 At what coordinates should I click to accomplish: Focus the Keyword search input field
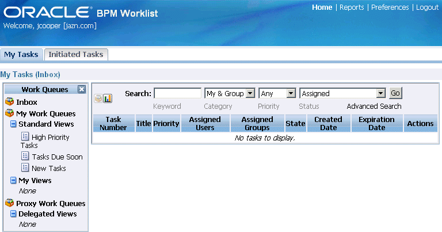point(178,93)
